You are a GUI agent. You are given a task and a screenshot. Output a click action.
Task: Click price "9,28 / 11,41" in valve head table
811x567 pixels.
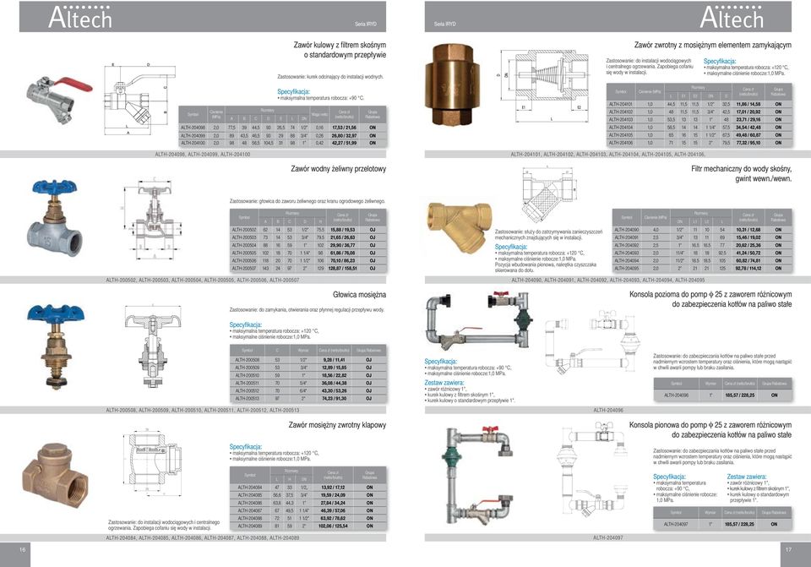[335, 359]
